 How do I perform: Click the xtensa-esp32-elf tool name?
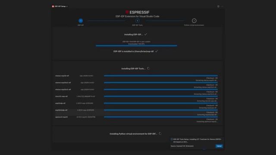[62, 76]
